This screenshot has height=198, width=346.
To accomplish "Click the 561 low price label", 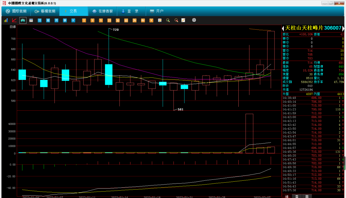I will click(180, 109).
